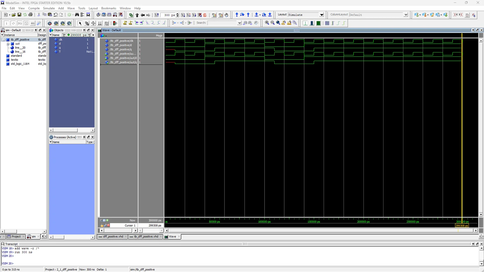The image size is (484, 272).
Task: Click the Undo icon
Action: tap(56, 15)
